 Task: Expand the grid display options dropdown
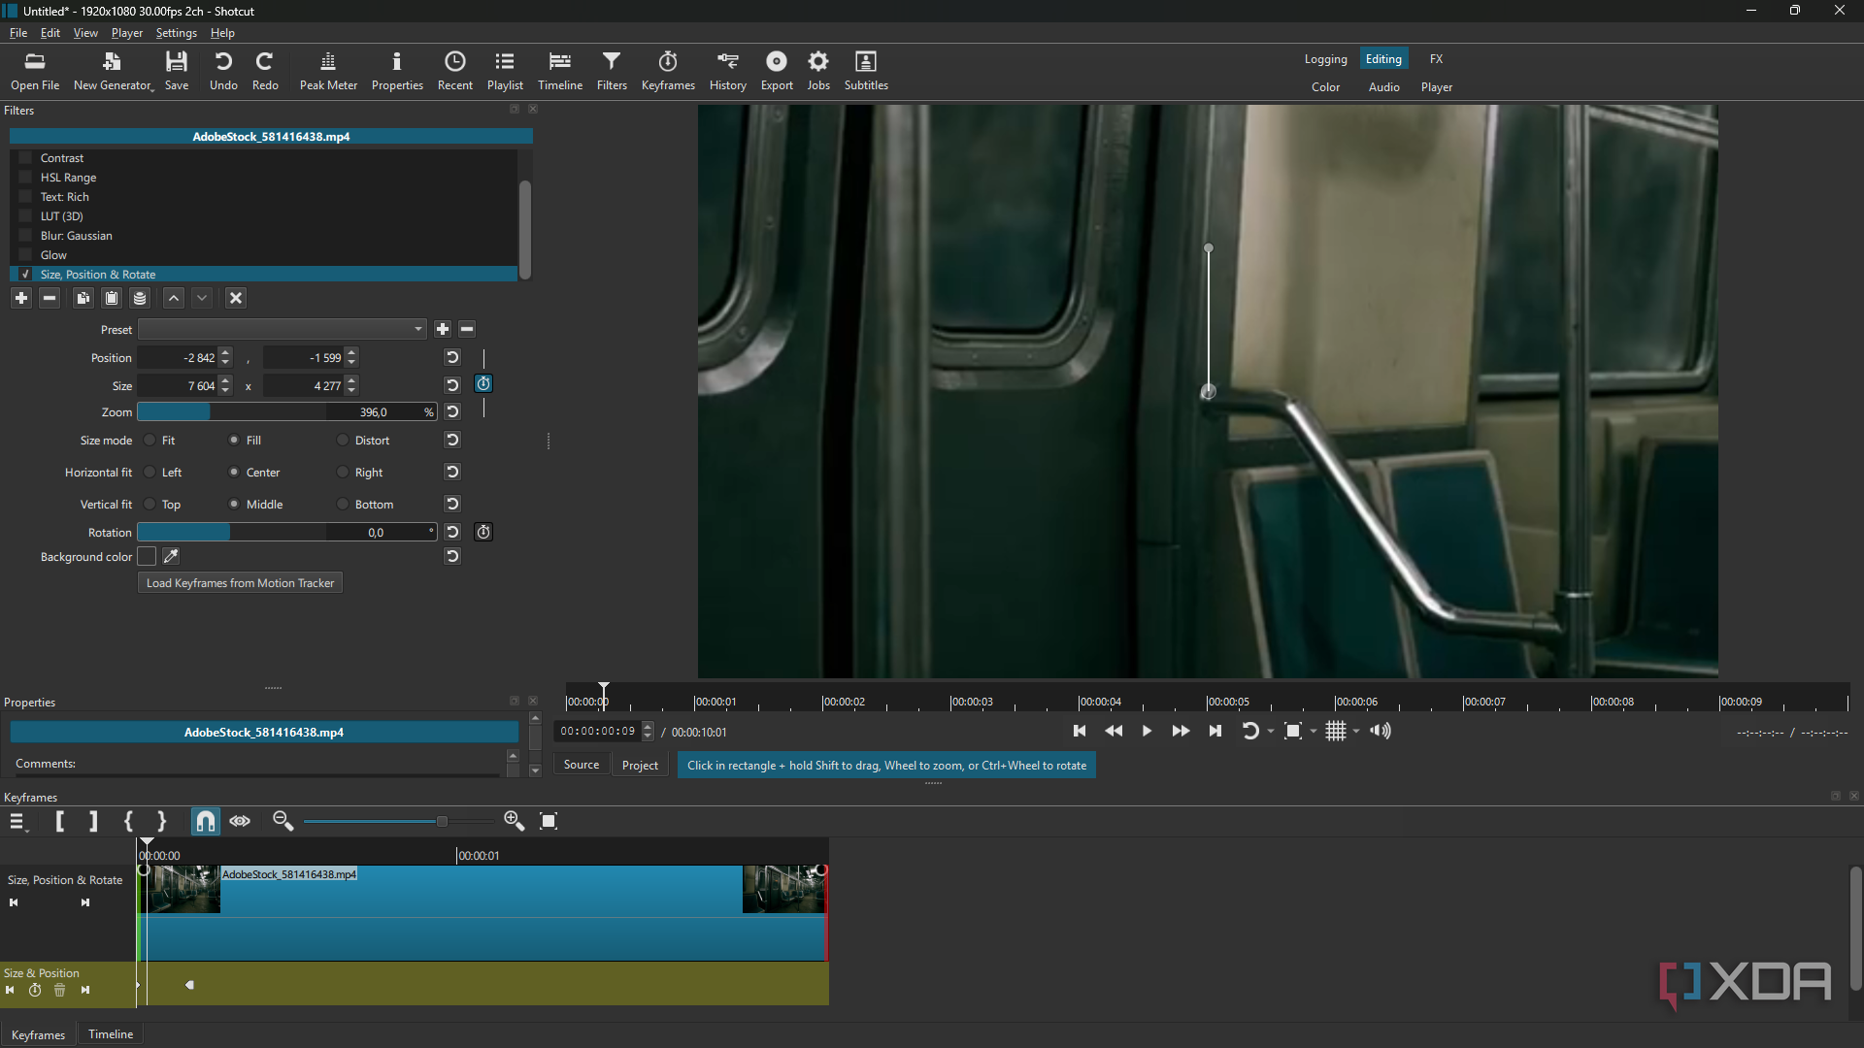[1356, 732]
